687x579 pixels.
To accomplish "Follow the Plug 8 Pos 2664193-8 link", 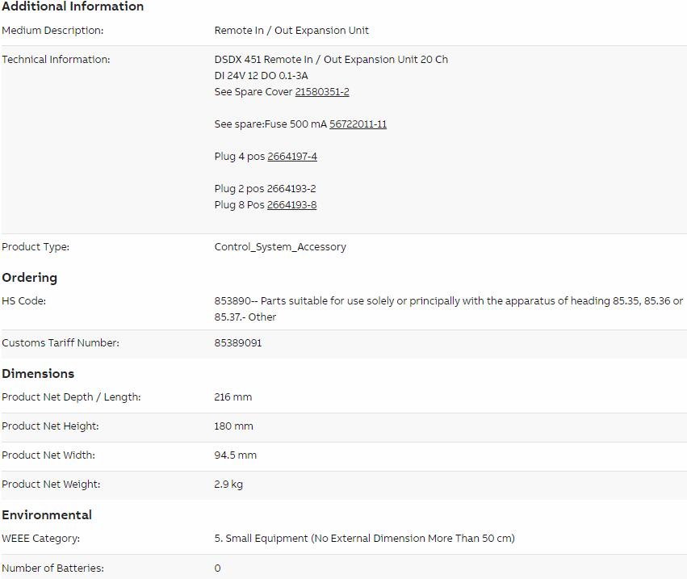I will point(291,205).
